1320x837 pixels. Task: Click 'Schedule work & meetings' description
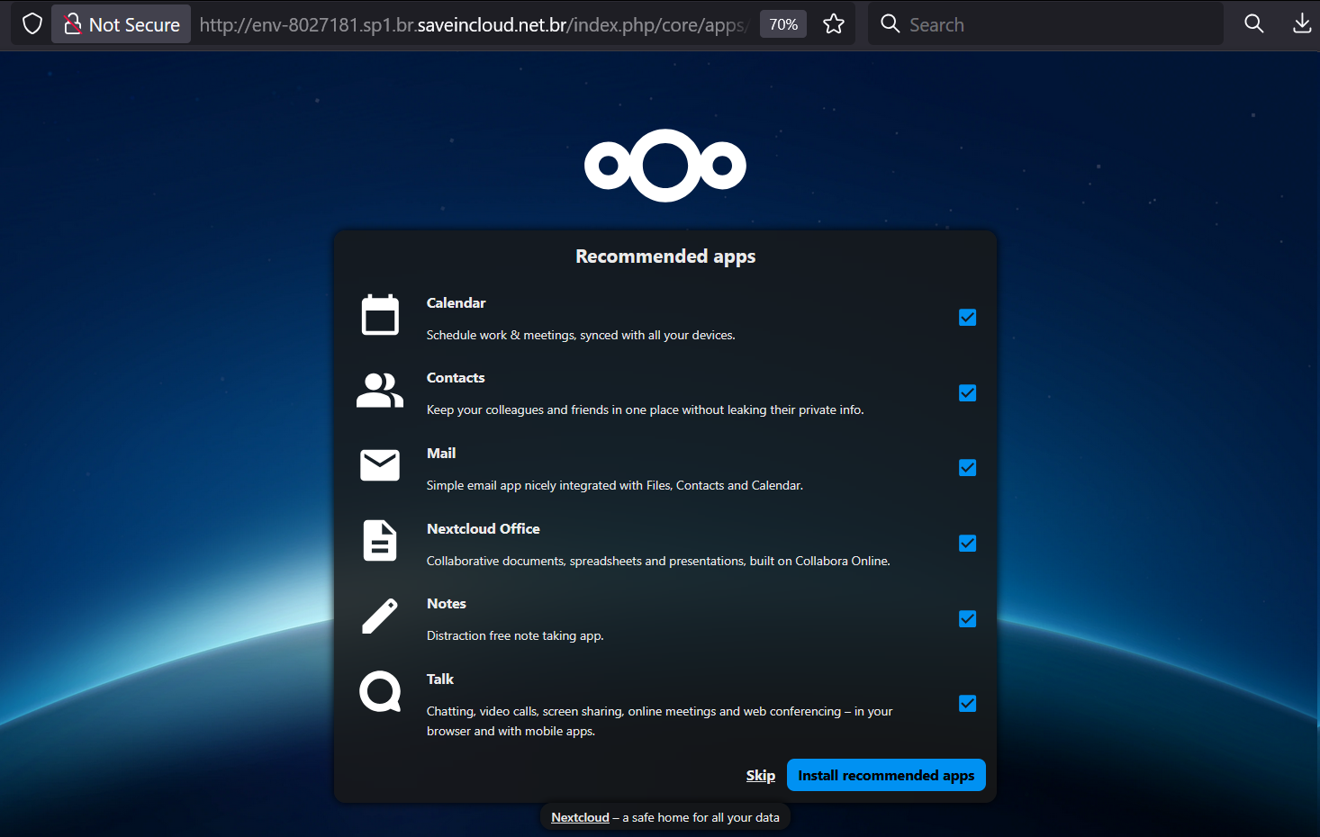click(581, 335)
